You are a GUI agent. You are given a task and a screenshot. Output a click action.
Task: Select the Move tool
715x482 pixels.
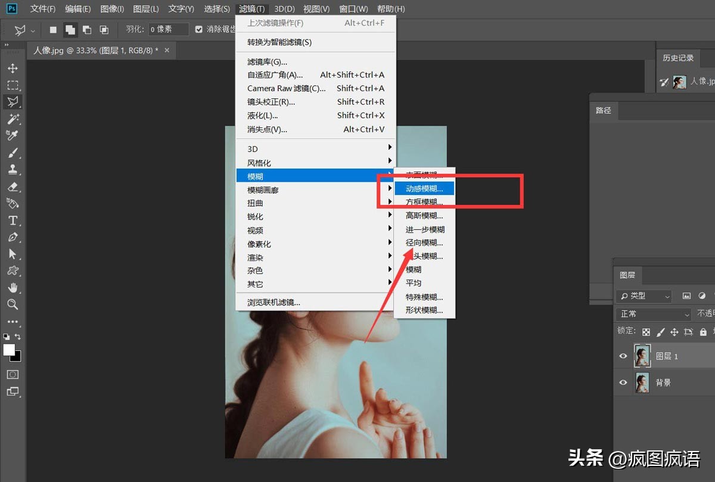tap(13, 68)
